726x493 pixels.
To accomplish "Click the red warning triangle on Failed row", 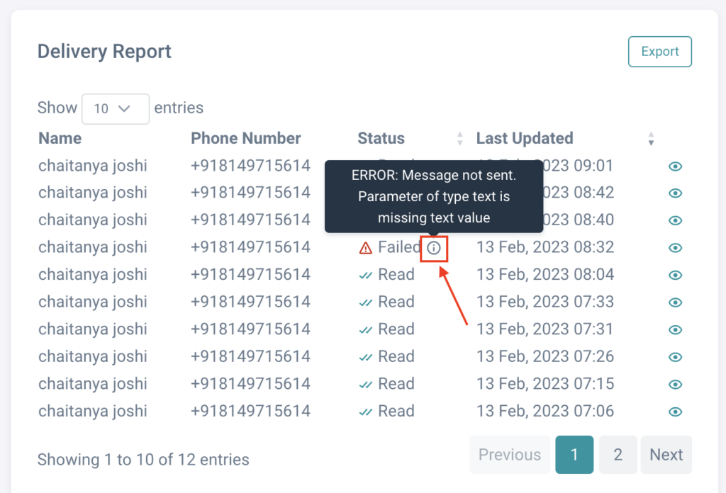I will (365, 249).
